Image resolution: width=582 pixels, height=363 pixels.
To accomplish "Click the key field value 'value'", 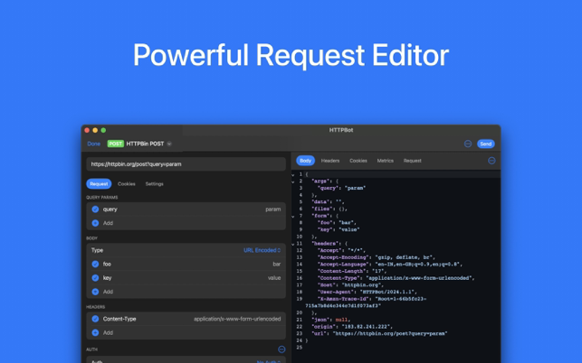I will [x=274, y=278].
